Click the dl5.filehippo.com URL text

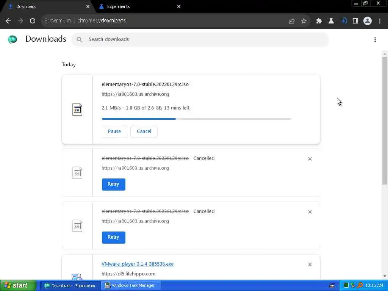[128, 274]
